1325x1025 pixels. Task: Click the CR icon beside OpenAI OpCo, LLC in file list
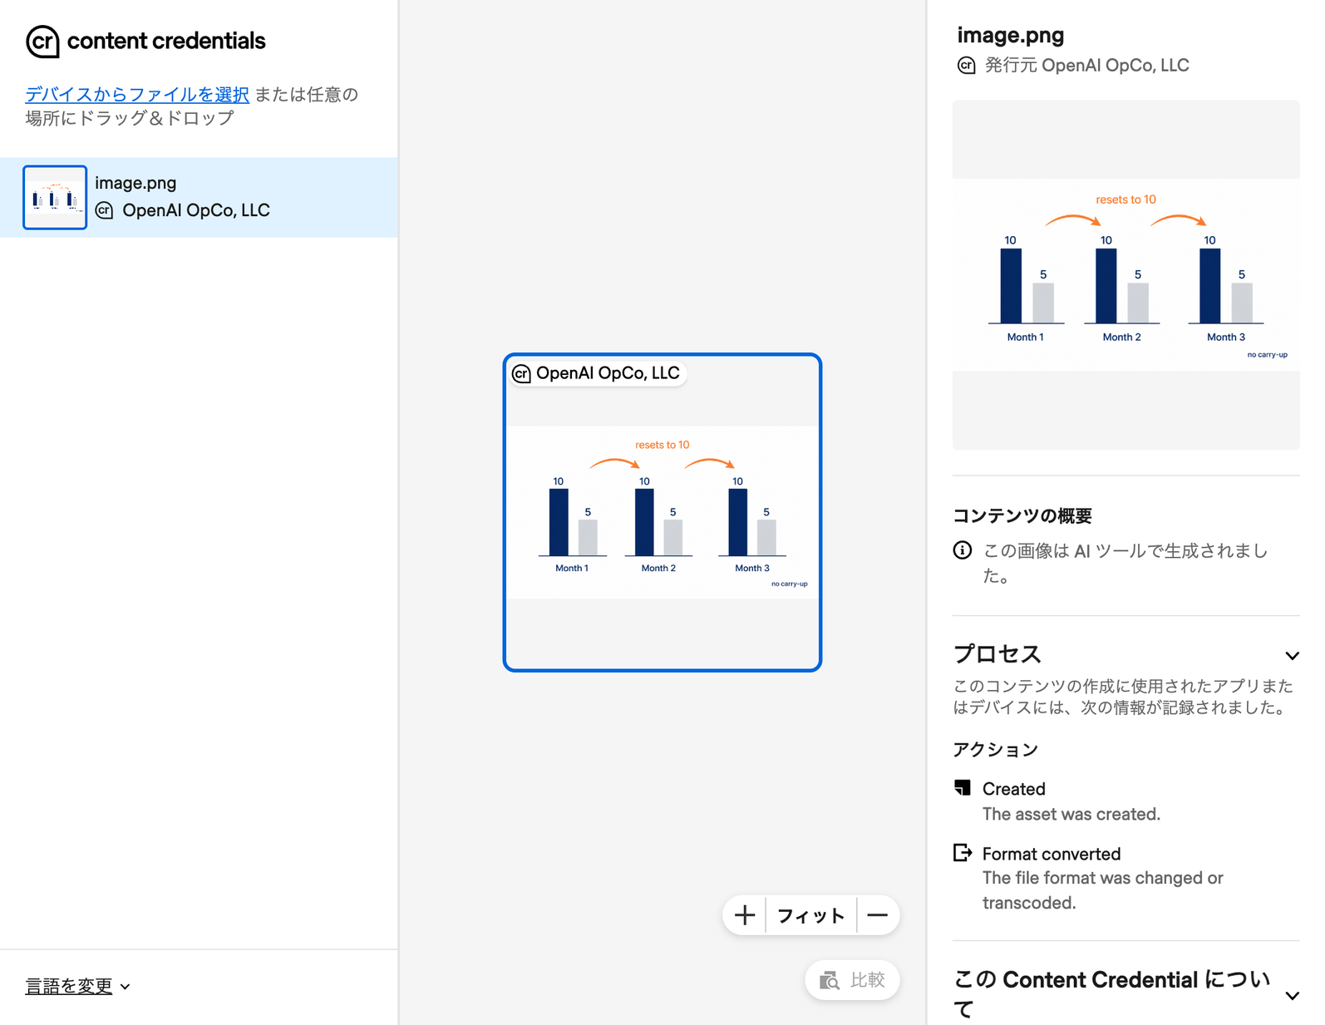point(105,210)
